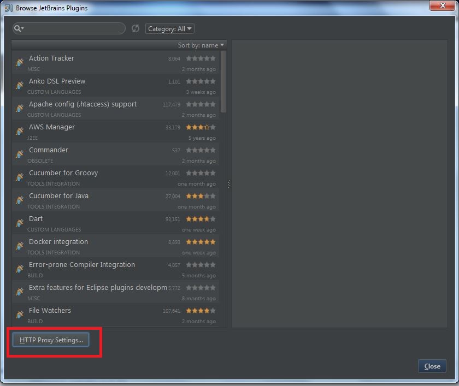Click the 93,151 download count
The width and height of the screenshot is (459, 386).
(x=173, y=219)
